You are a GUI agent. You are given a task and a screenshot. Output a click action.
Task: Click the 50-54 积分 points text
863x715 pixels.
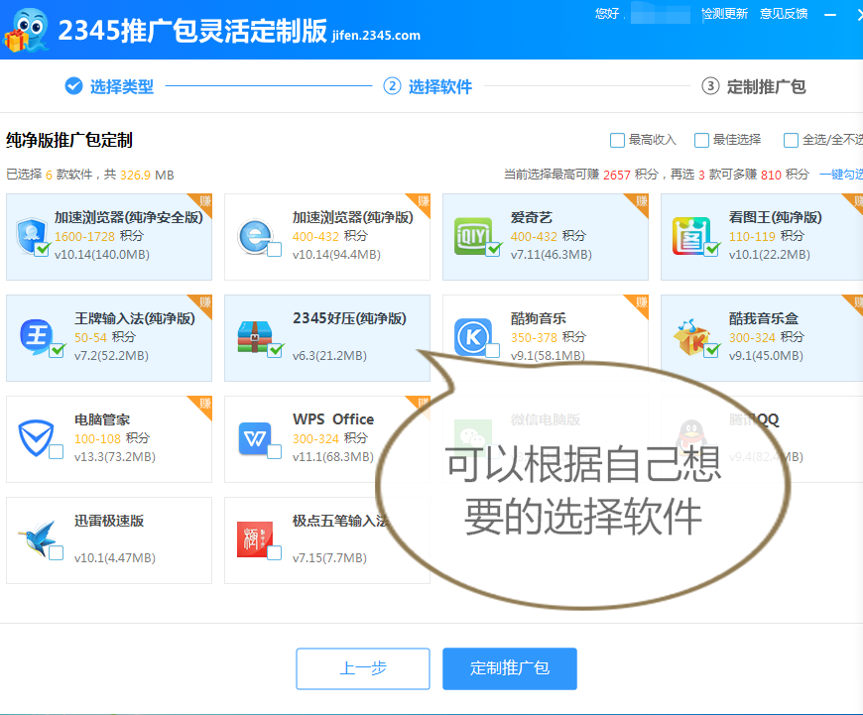tap(105, 337)
